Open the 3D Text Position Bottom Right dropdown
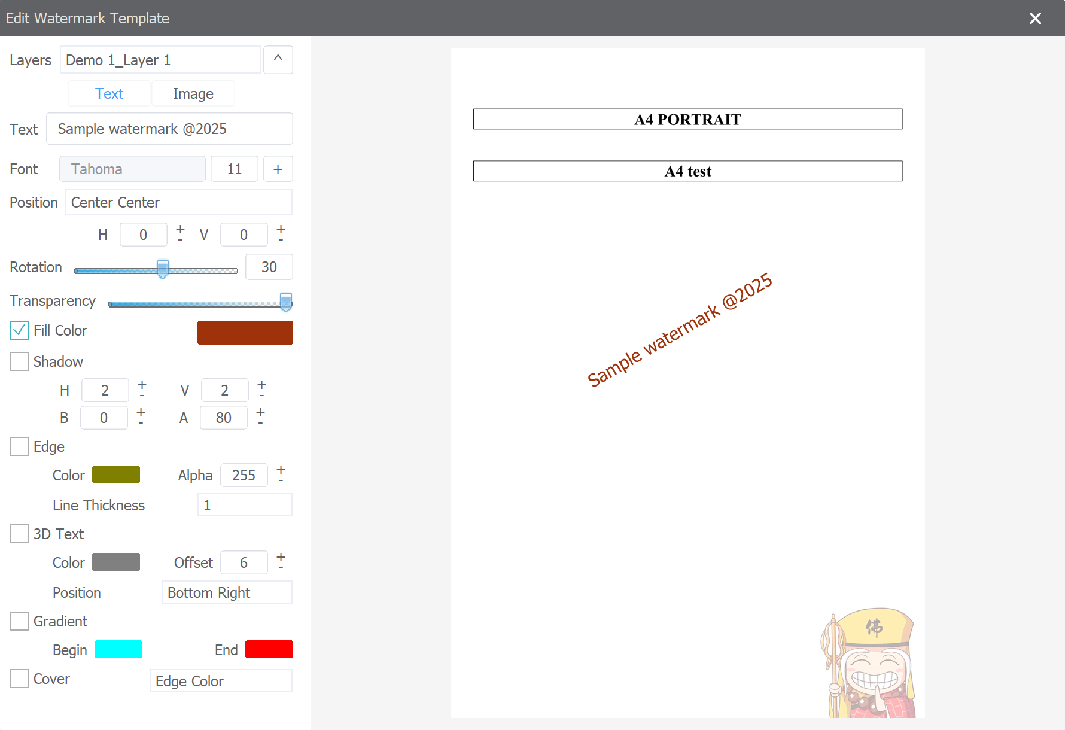 tap(226, 592)
